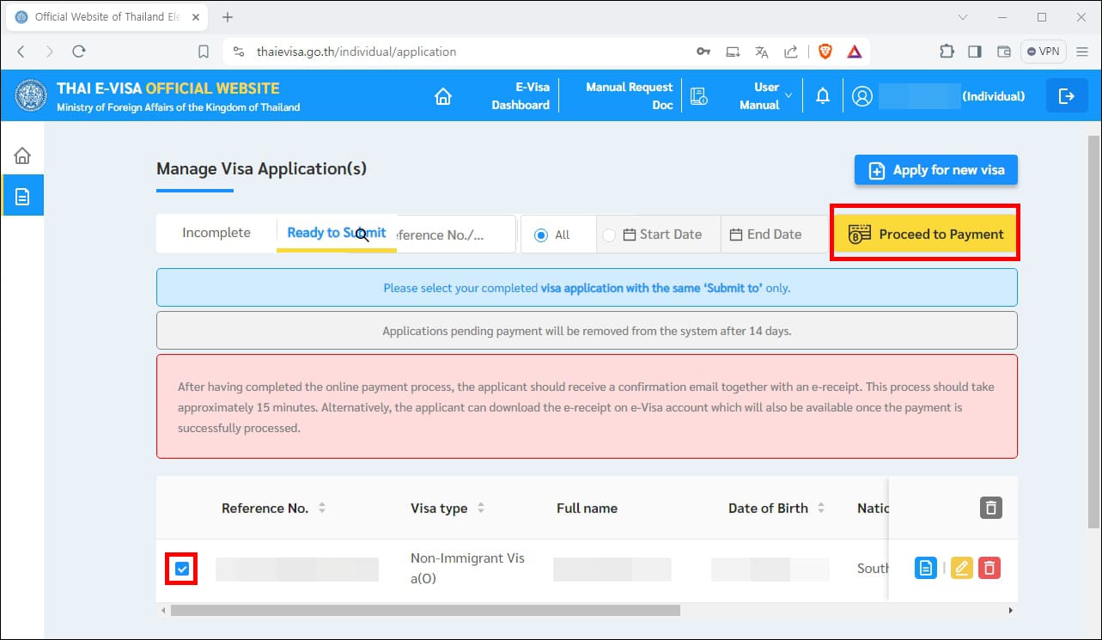Click the VPN button
This screenshot has height=640, width=1102.
pyautogui.click(x=1043, y=52)
